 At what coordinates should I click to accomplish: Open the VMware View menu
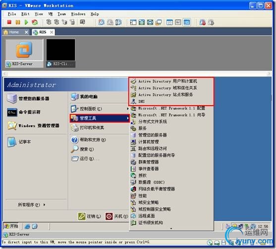pyautogui.click(x=39, y=14)
